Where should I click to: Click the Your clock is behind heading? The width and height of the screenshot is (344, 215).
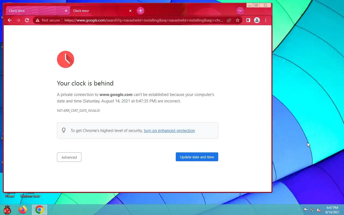pos(85,83)
